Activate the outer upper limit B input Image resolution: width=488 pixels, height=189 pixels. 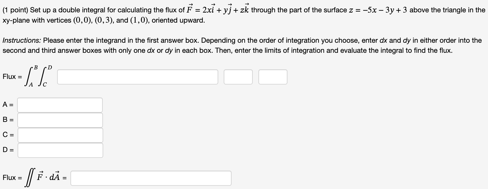click(x=60, y=120)
